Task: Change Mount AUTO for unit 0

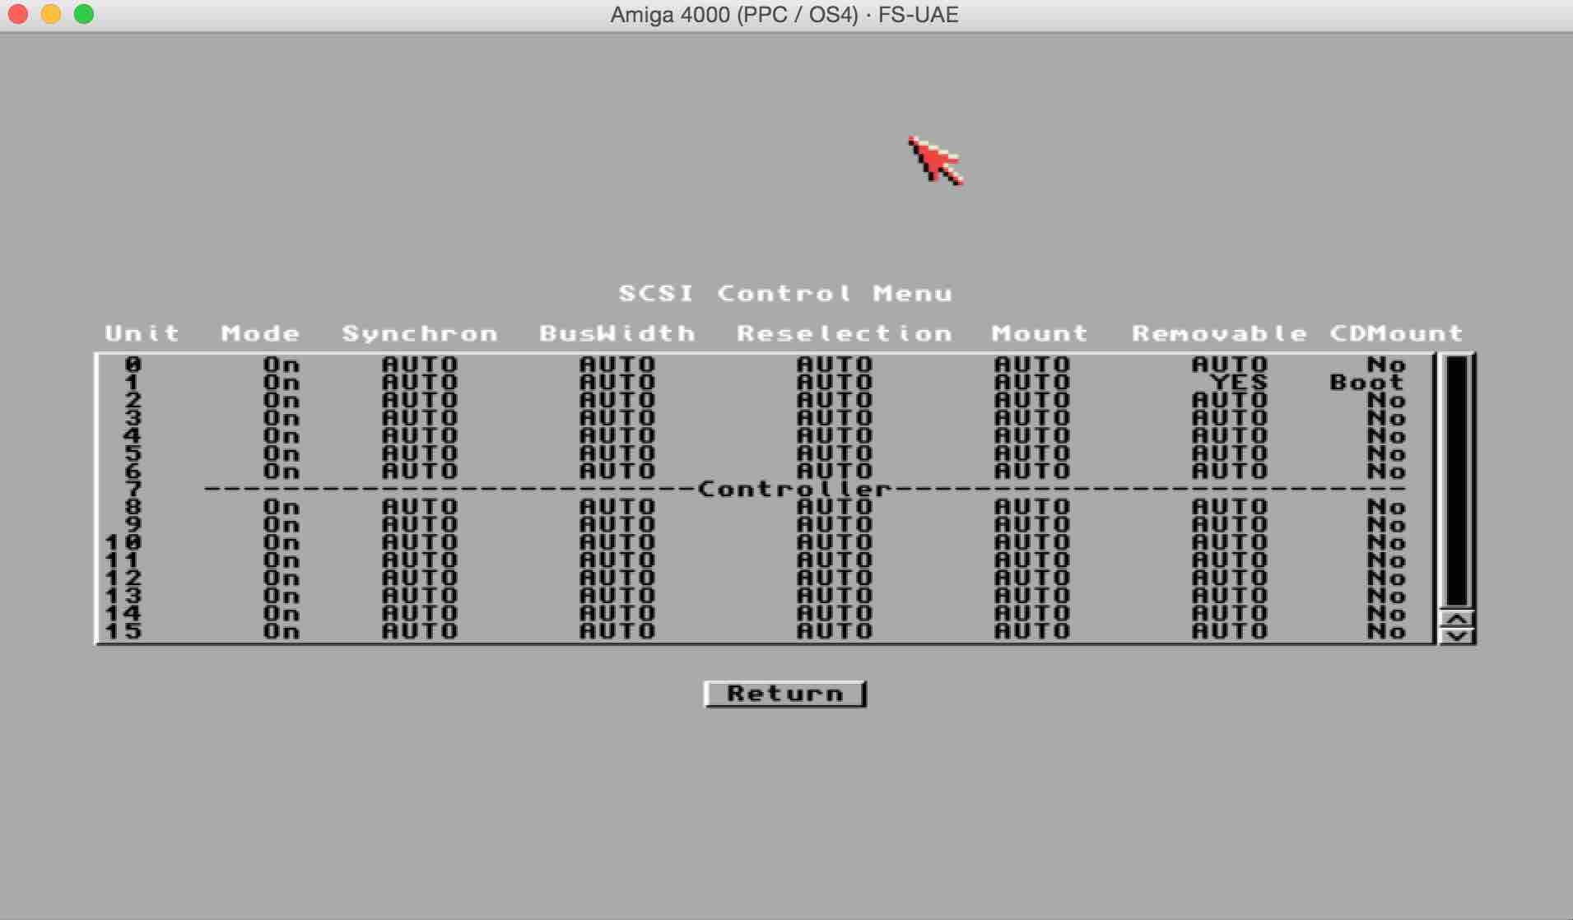Action: [x=1032, y=365]
